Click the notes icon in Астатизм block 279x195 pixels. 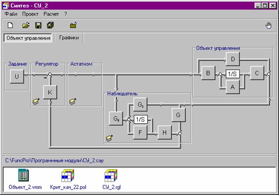(x=73, y=101)
